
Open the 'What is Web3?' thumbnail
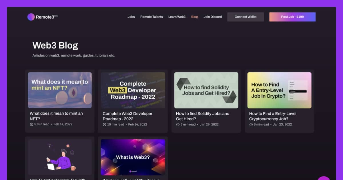(133, 157)
